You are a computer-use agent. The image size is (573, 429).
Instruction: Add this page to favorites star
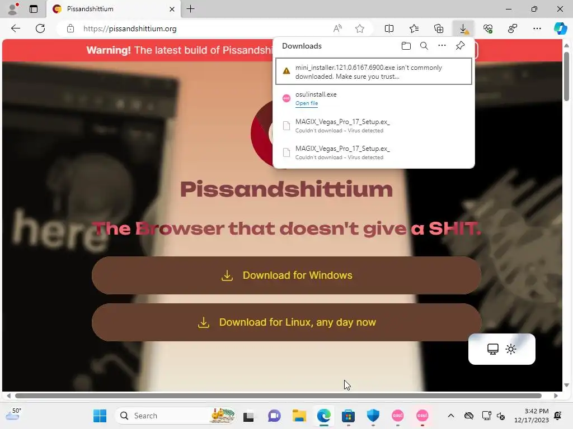click(x=360, y=28)
